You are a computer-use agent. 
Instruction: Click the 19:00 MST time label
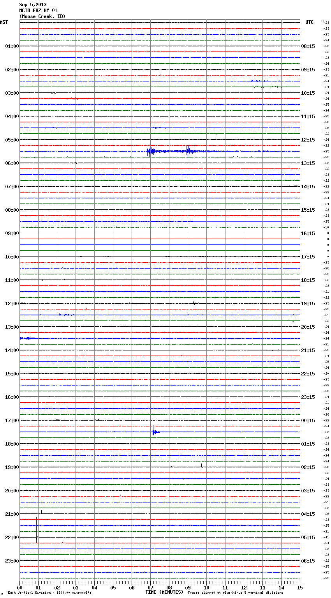click(x=12, y=467)
